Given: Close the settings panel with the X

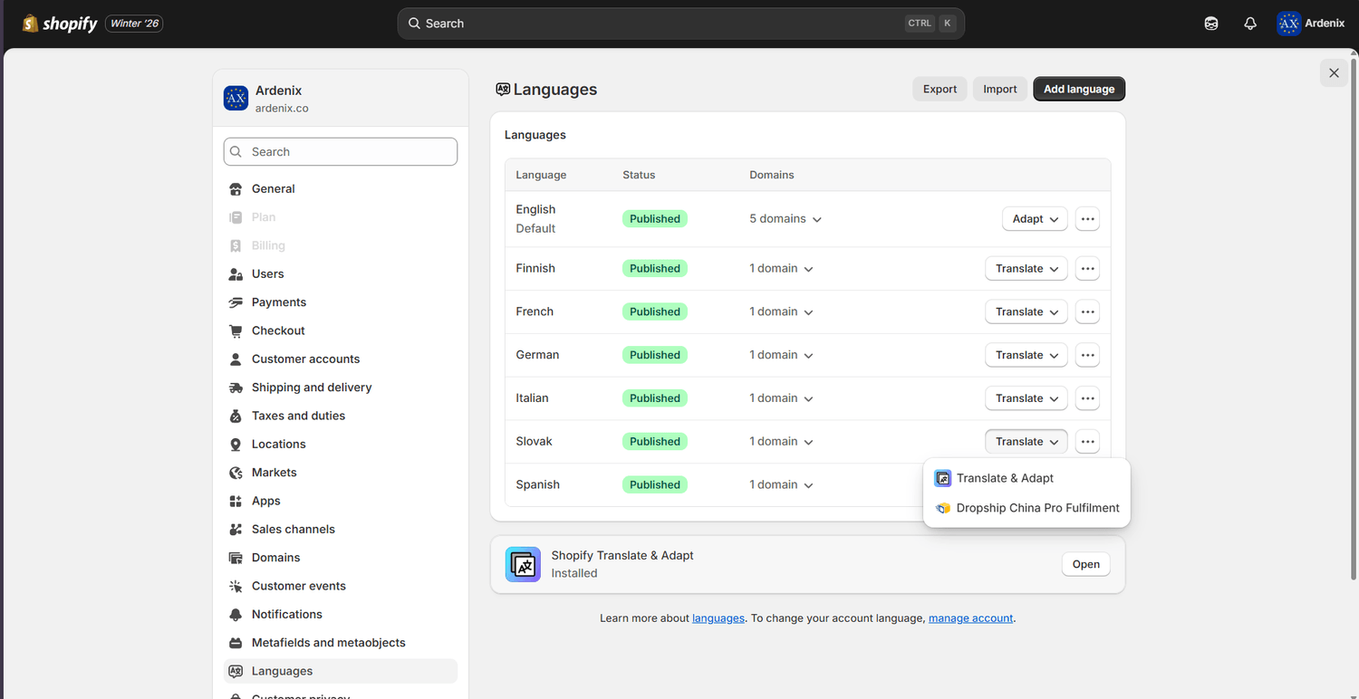Looking at the screenshot, I should tap(1334, 73).
